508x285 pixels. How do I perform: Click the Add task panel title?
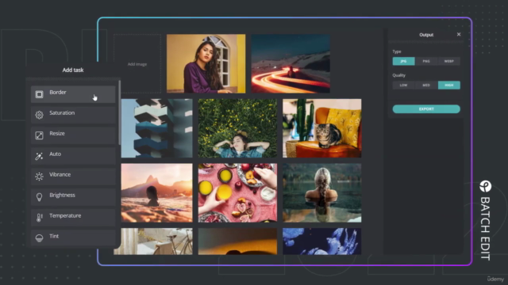coord(73,70)
